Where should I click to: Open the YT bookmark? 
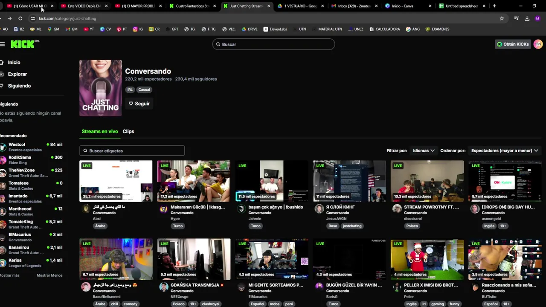point(89,29)
